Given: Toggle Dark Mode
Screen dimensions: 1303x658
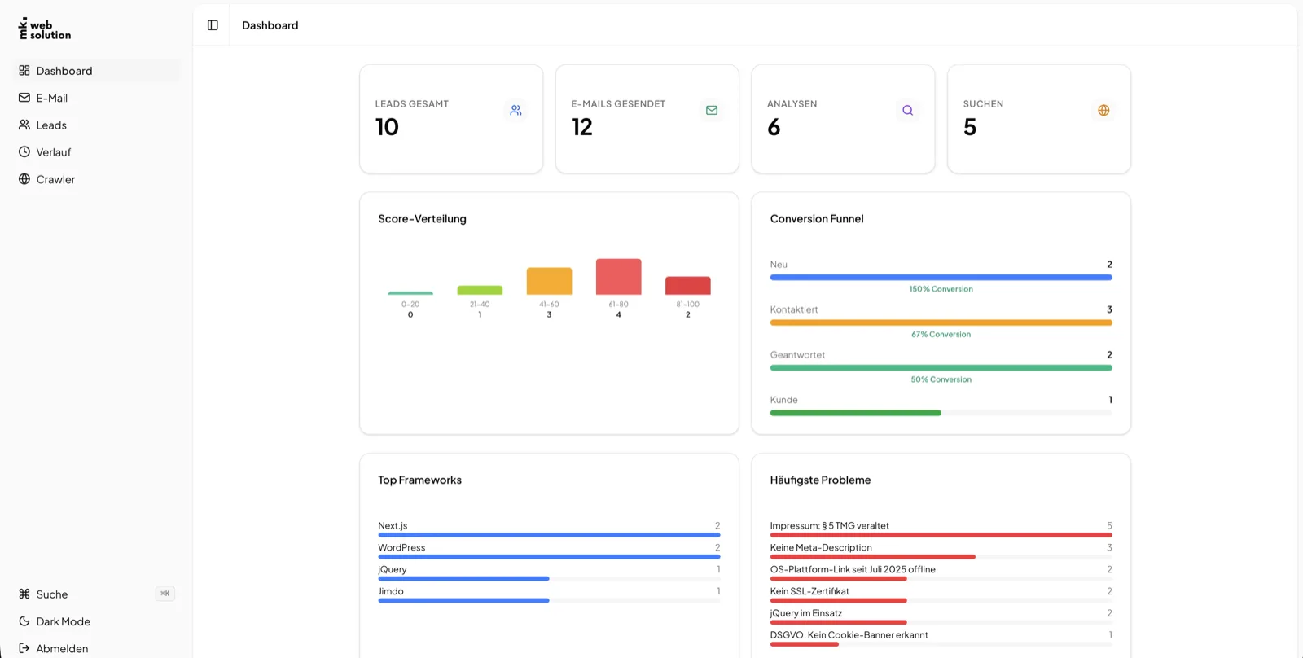Looking at the screenshot, I should point(98,621).
